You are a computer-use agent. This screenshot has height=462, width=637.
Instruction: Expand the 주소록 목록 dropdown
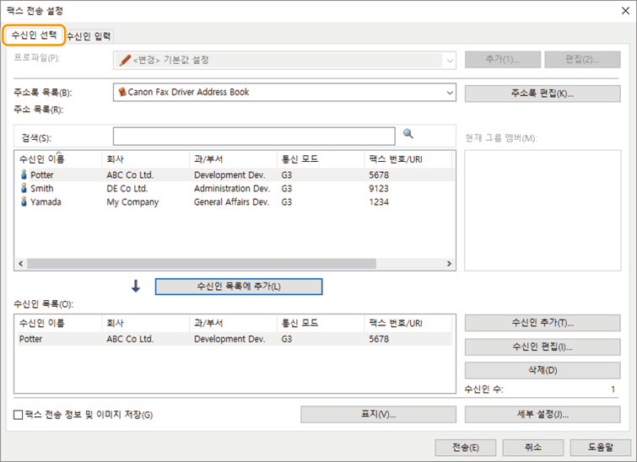coord(448,92)
